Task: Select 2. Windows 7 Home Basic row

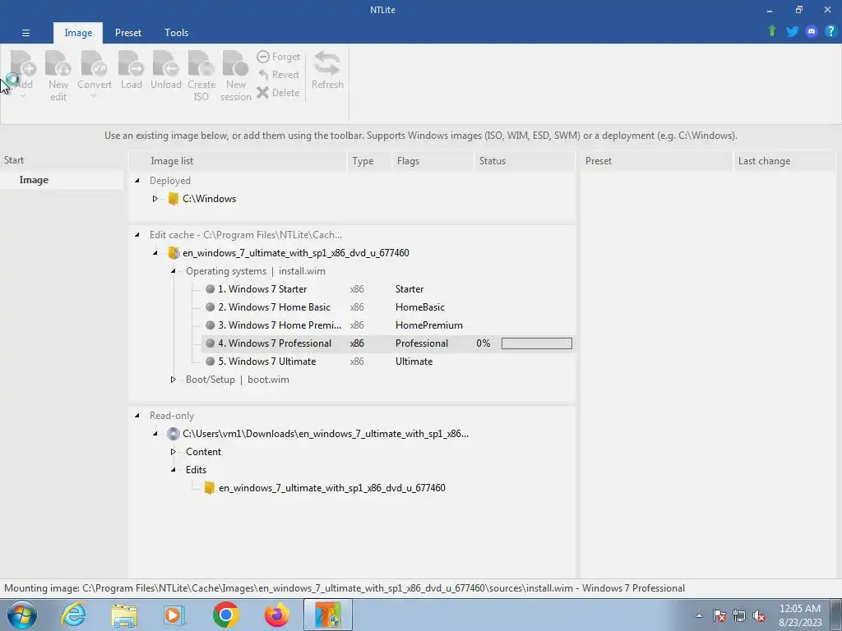Action: (388, 307)
